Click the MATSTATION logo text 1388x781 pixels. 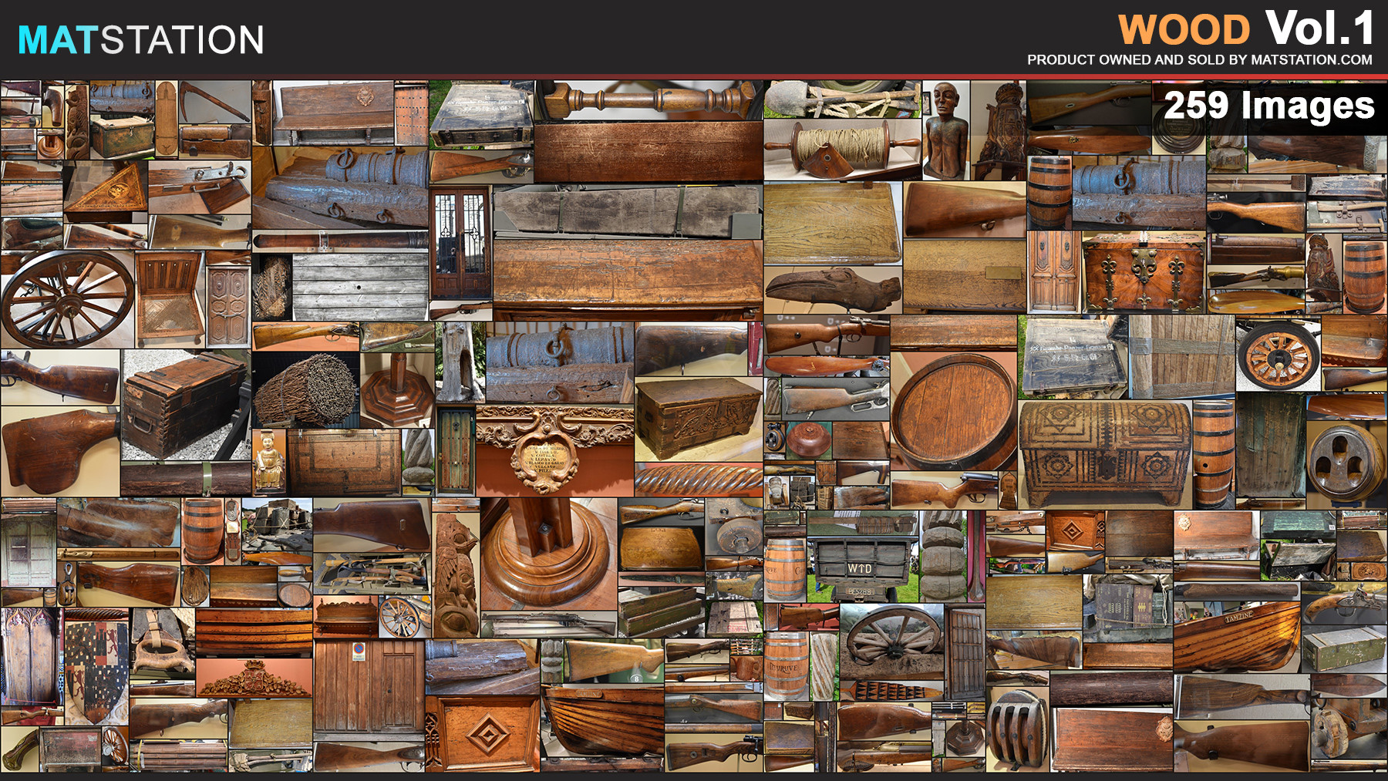point(139,35)
